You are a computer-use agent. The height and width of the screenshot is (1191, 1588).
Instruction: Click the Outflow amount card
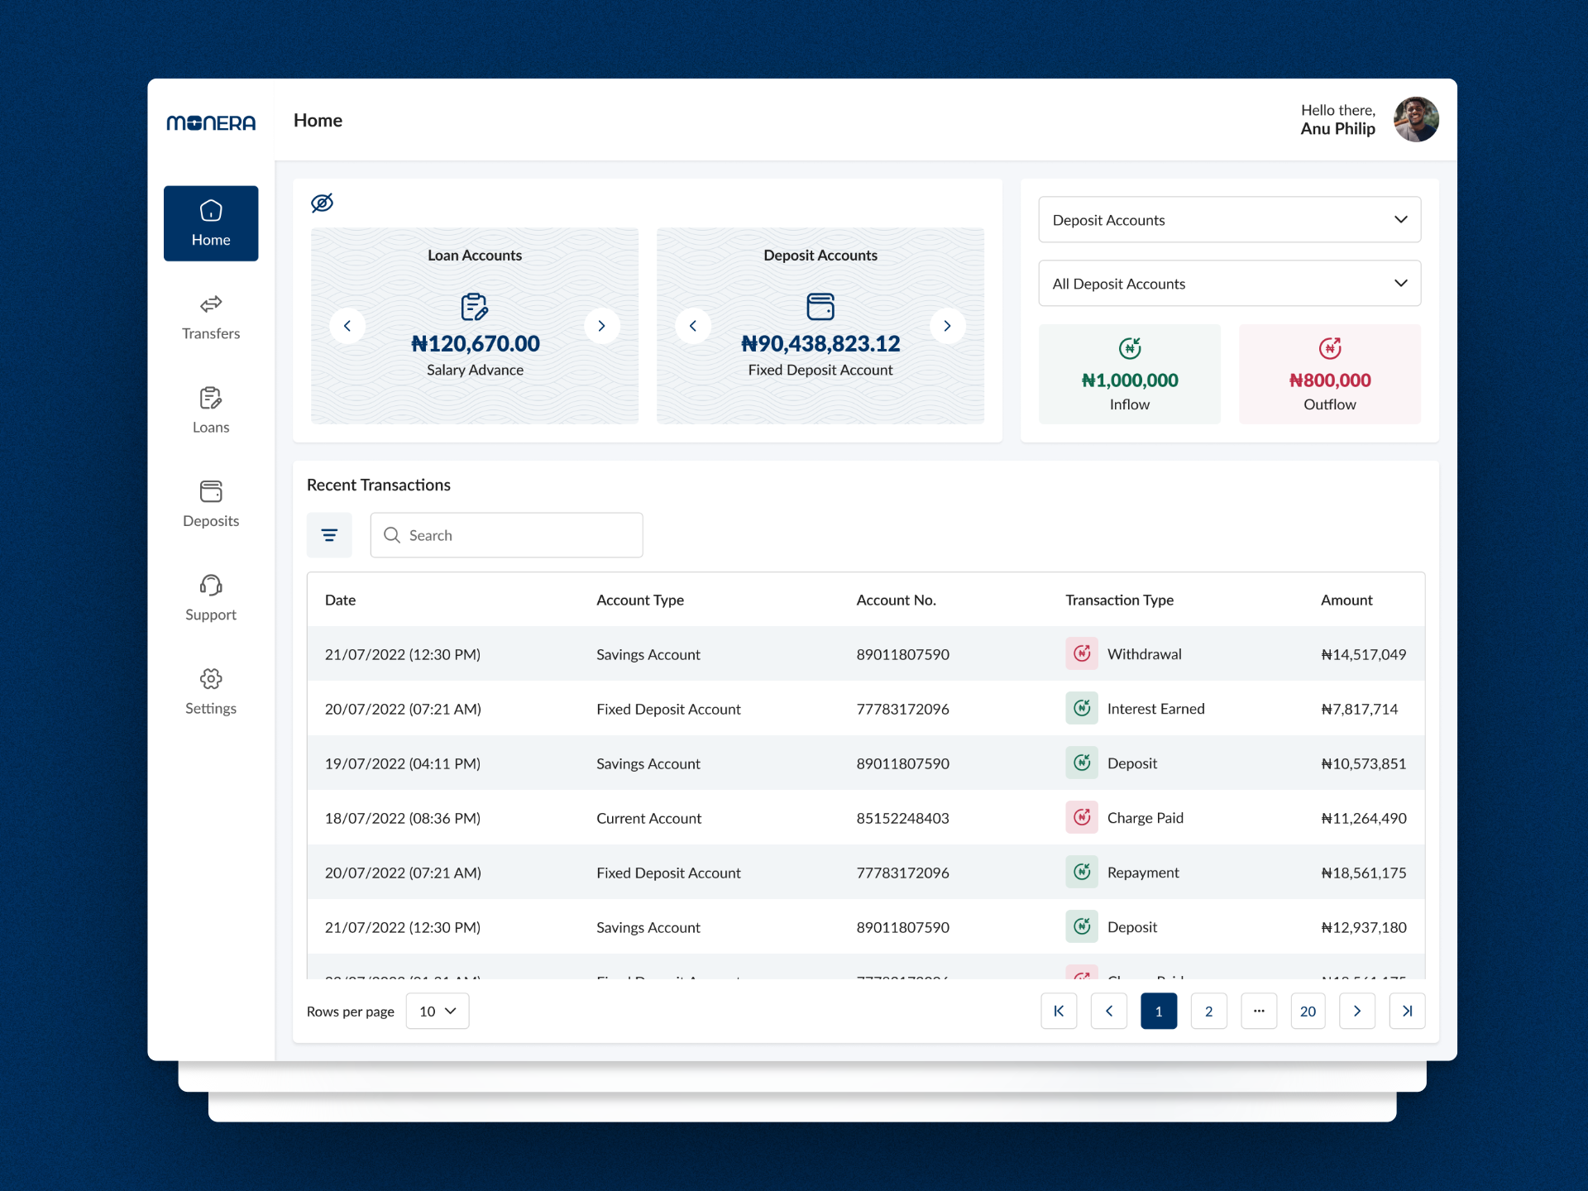click(1329, 375)
